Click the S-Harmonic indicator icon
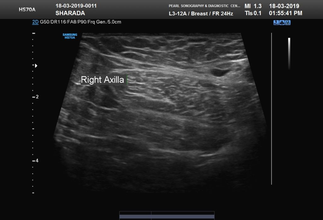Screen dimensions: 323x220 pos(276,23)
